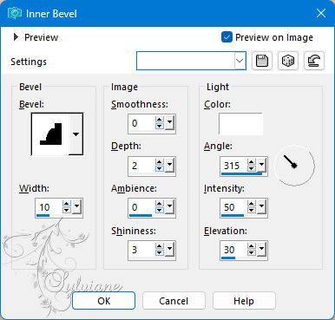Viewport: 335px width, 320px height.
Task: Click the OK button
Action: click(x=103, y=301)
